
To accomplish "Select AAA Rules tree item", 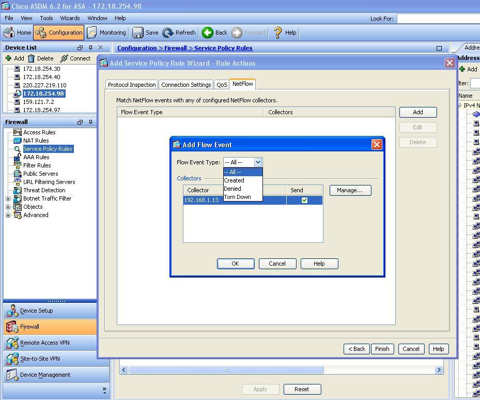I will coord(36,157).
